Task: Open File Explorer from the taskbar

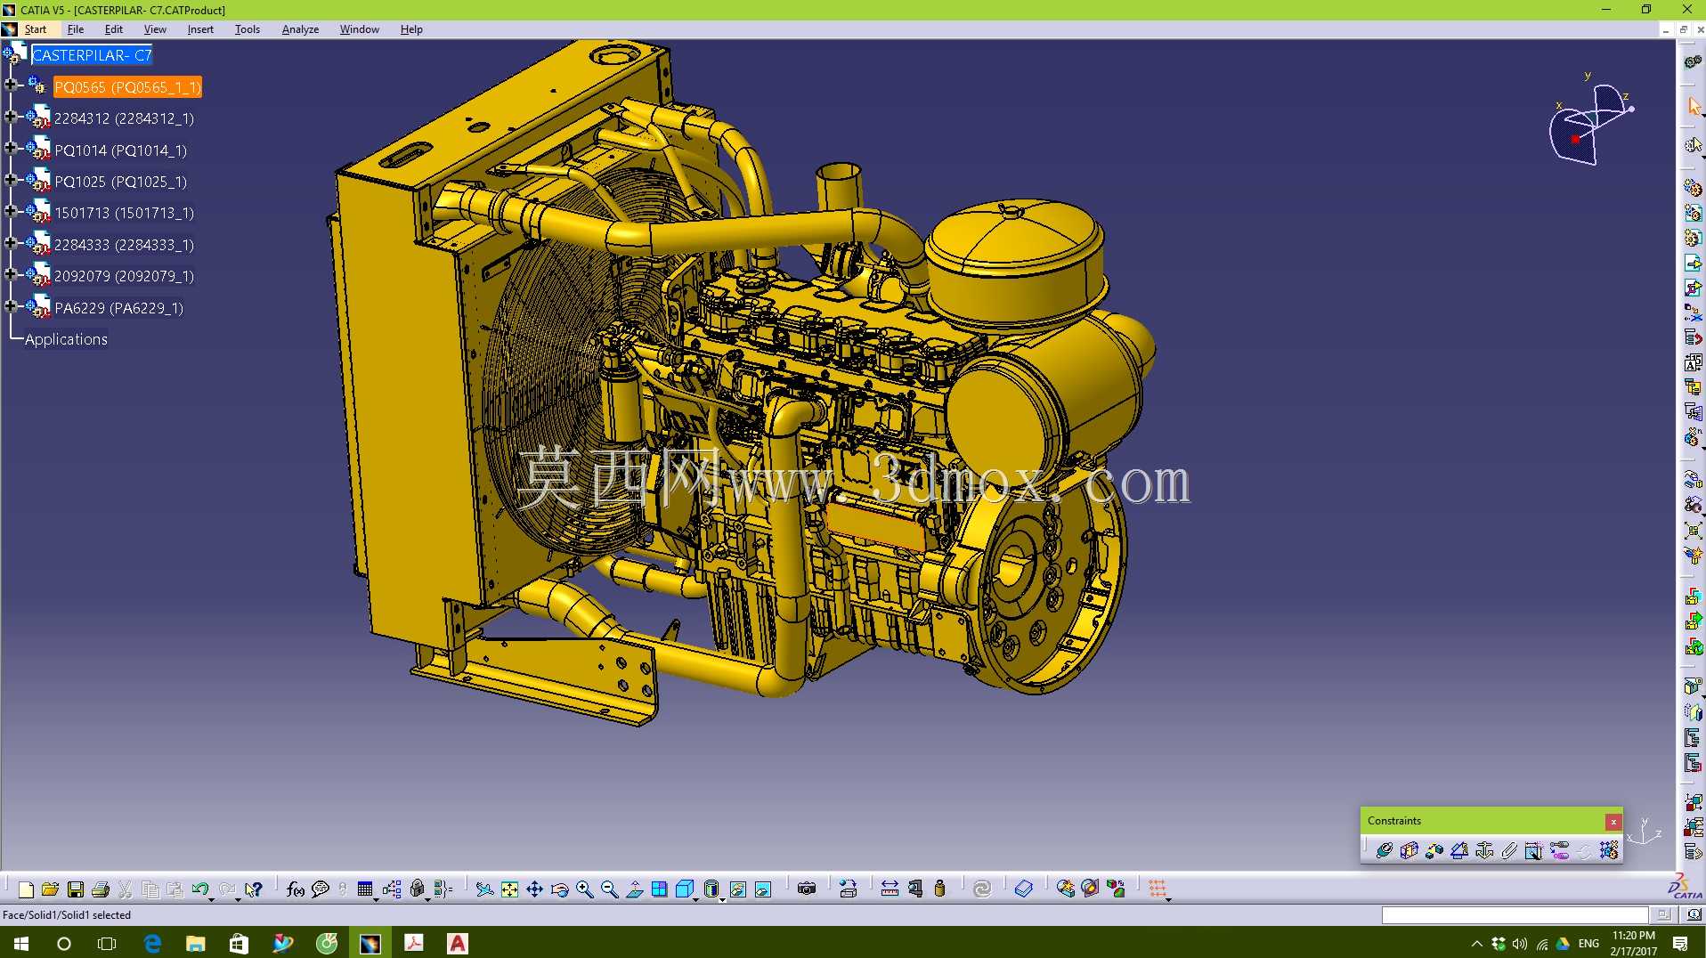Action: pyautogui.click(x=195, y=943)
